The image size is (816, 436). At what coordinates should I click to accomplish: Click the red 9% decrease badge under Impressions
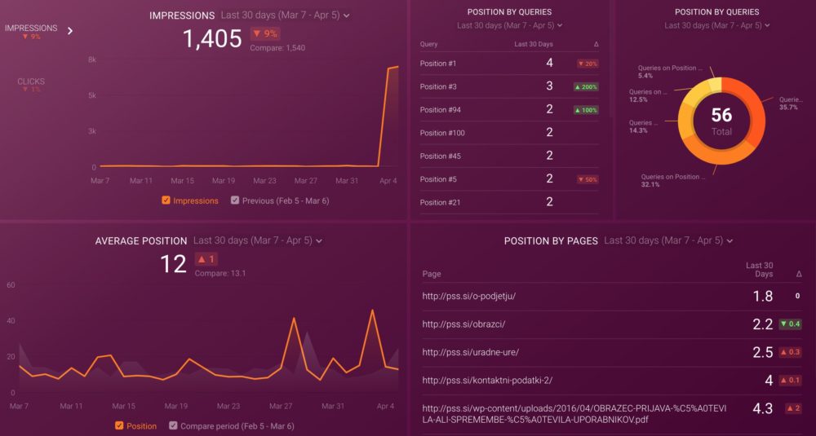(x=264, y=34)
